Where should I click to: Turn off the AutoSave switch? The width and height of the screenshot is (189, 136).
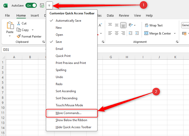[x=31, y=5]
